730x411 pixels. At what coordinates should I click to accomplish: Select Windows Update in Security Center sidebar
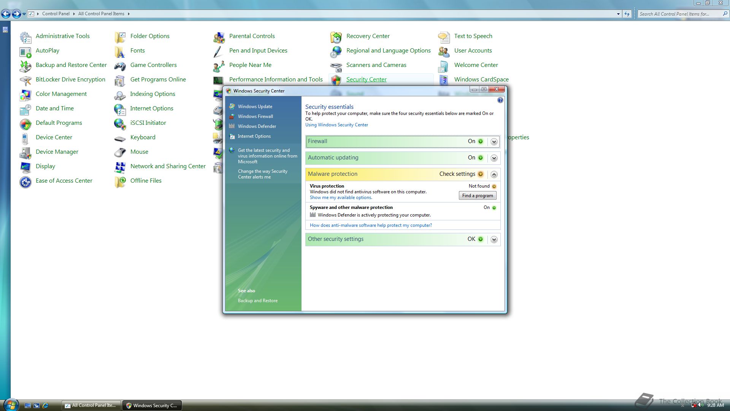[255, 107]
